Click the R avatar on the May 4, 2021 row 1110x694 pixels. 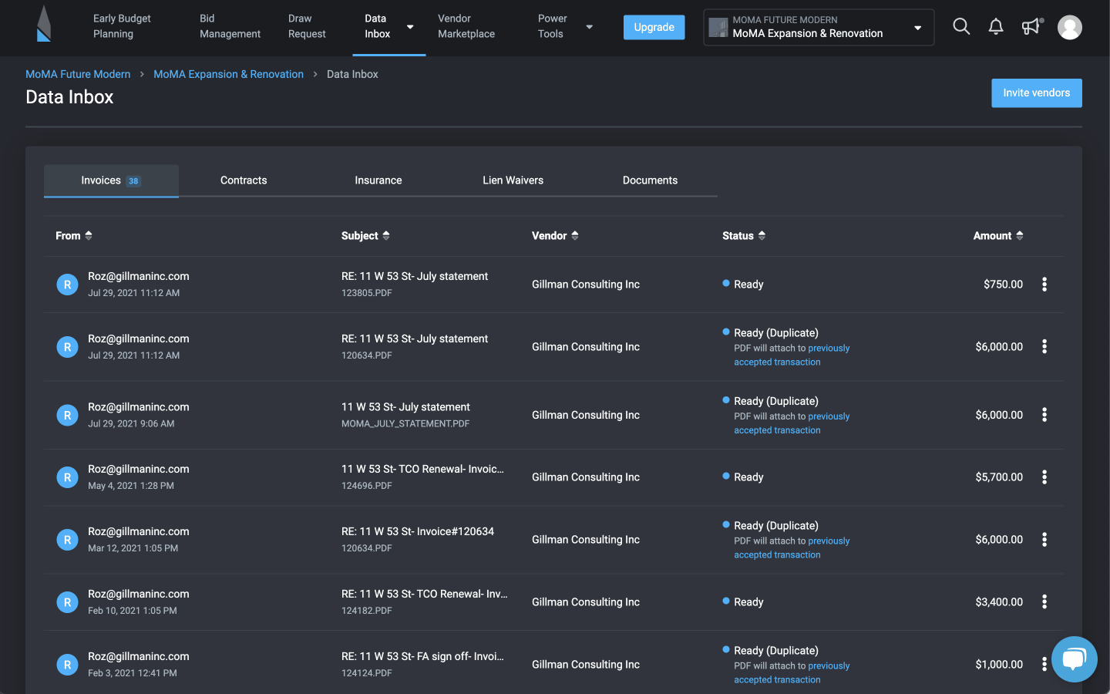(68, 477)
